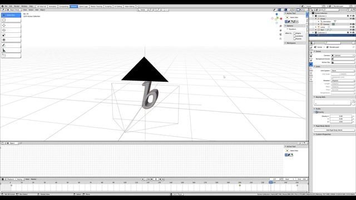
Task: Toggle the Separate Units checkbox
Action: pos(332,77)
